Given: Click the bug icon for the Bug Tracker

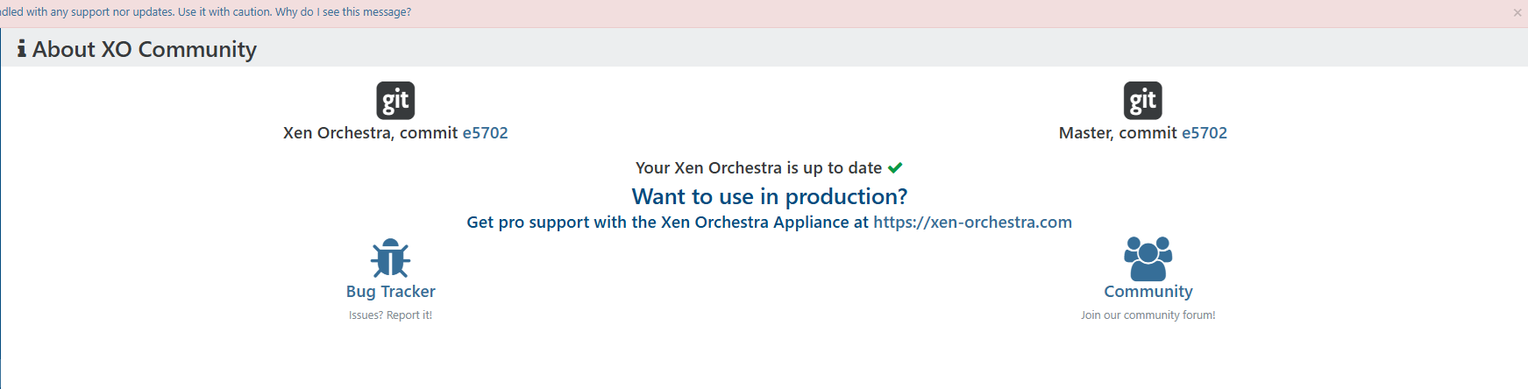Looking at the screenshot, I should (x=390, y=258).
